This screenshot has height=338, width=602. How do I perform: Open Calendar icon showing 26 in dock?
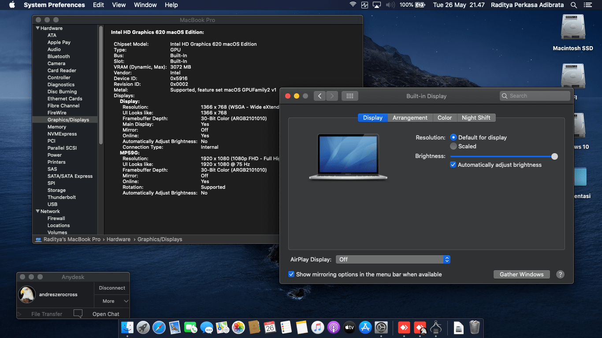270,327
